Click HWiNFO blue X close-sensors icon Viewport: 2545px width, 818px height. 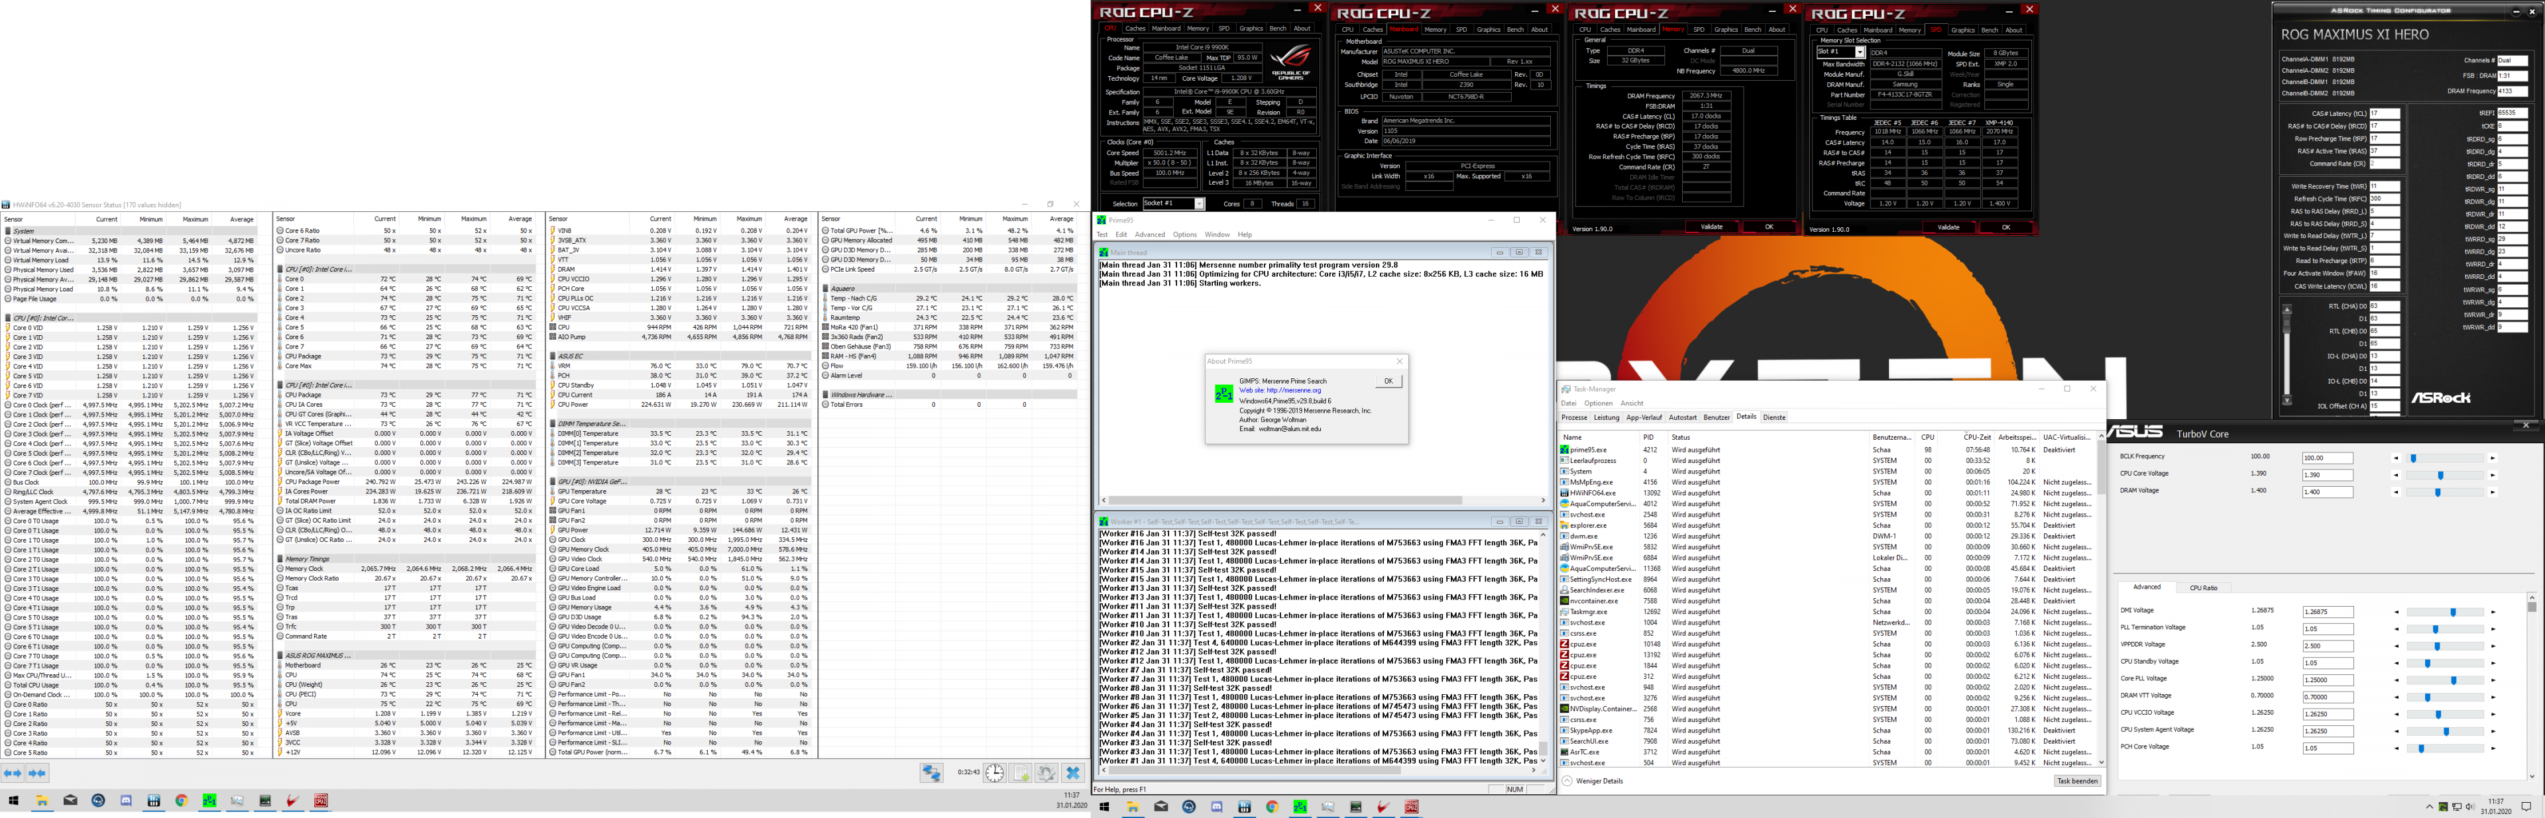(x=1074, y=774)
